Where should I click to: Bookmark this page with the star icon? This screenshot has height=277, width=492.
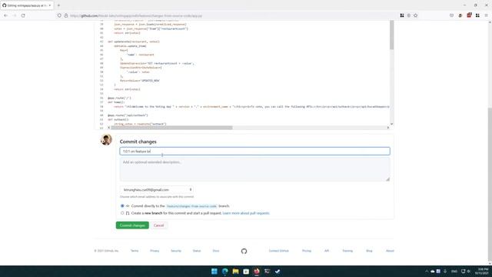(415, 15)
